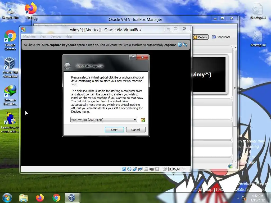Viewport: 271px width, 203px height.
Task: Select the lower desktop.ini file icon
Action: tap(258, 39)
